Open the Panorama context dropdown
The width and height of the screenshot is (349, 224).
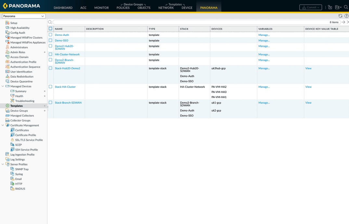point(23,16)
